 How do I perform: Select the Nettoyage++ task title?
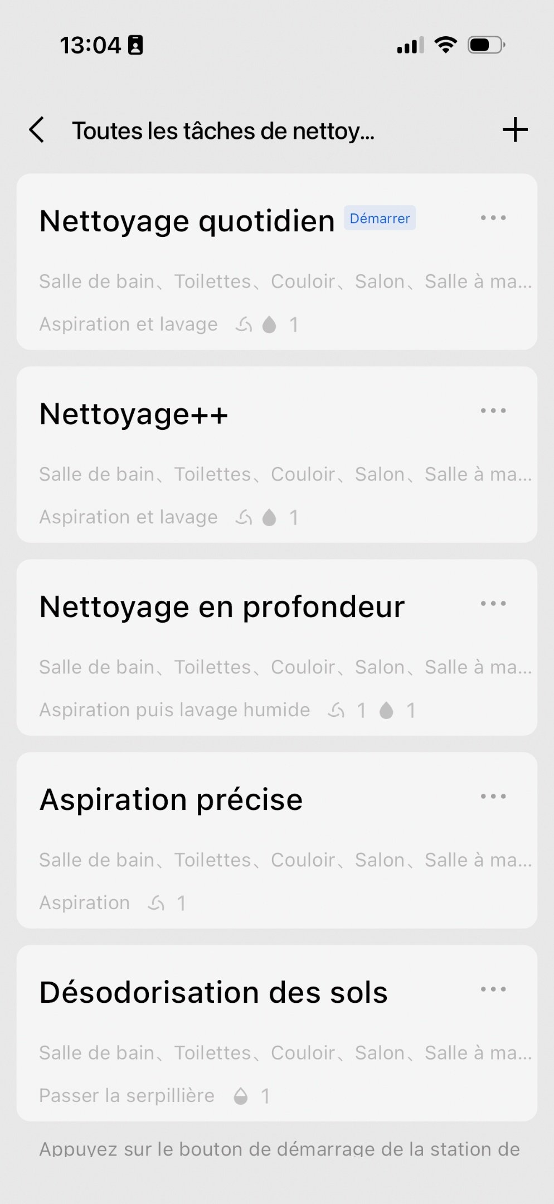(x=134, y=415)
